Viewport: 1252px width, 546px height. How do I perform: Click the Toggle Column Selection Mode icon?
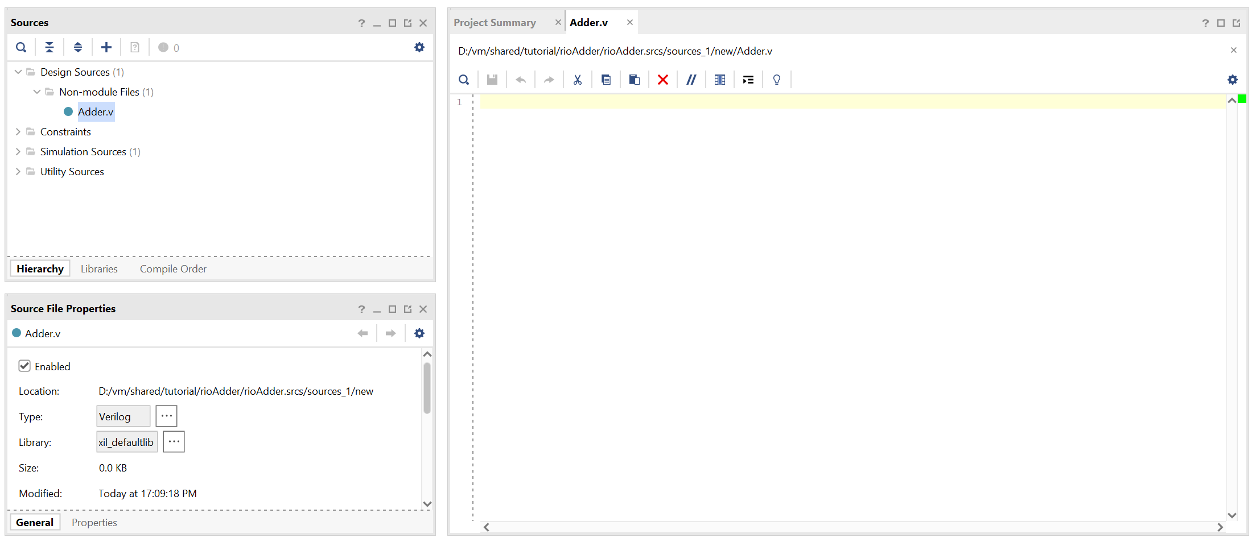tap(720, 80)
